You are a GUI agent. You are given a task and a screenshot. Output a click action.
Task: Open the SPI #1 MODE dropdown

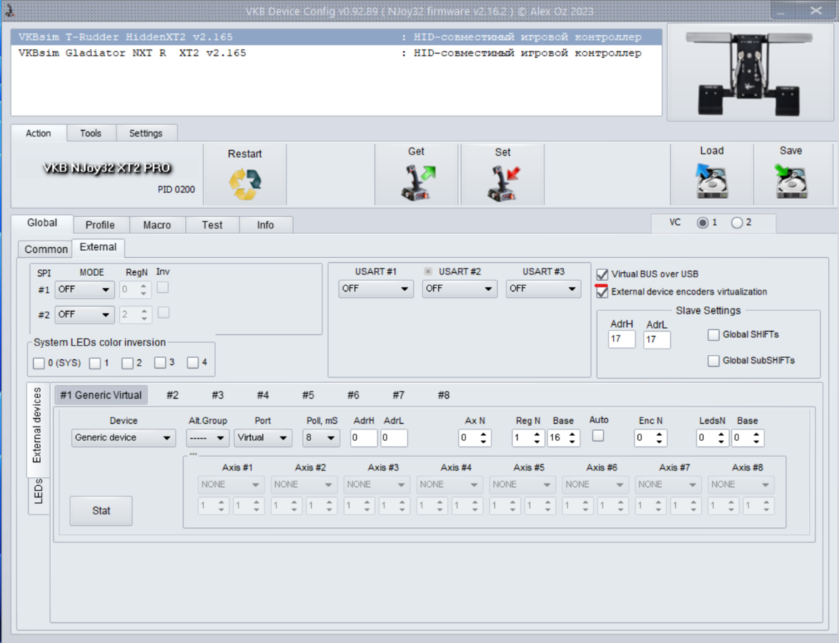(84, 290)
